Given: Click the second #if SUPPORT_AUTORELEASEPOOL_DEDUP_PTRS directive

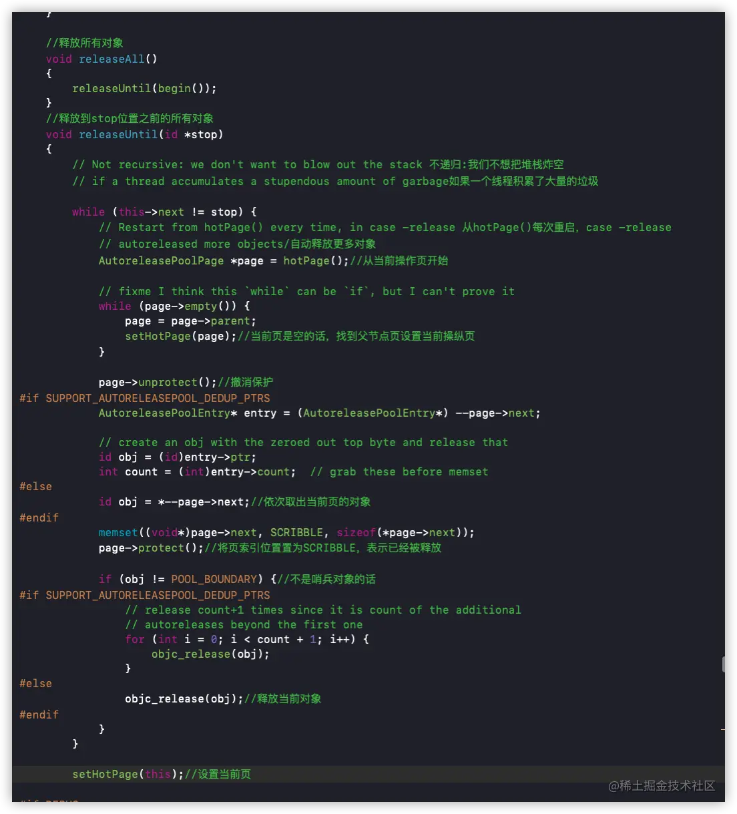Looking at the screenshot, I should click(x=145, y=595).
